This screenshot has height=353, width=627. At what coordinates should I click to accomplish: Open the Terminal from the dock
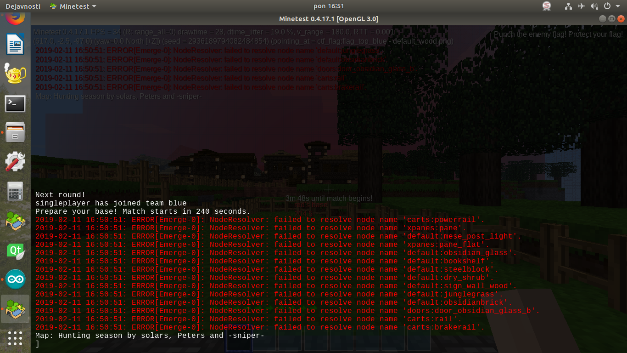(15, 103)
